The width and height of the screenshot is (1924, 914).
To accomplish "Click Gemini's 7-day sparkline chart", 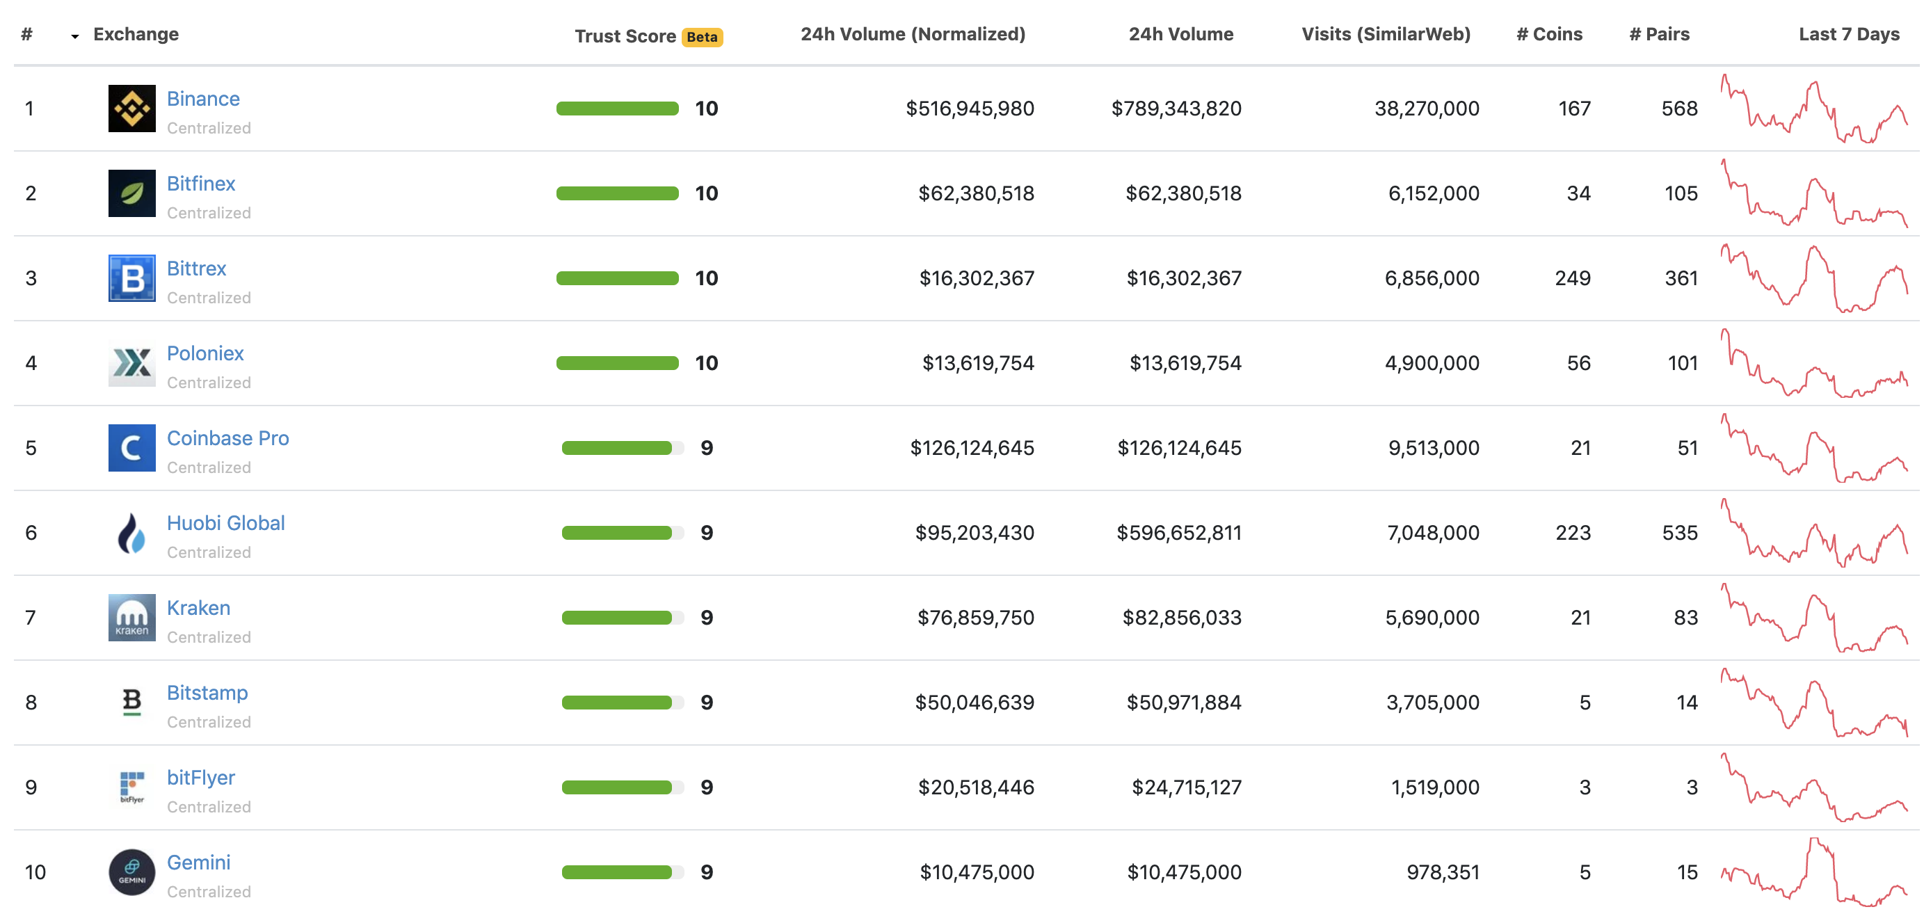I will (1814, 872).
